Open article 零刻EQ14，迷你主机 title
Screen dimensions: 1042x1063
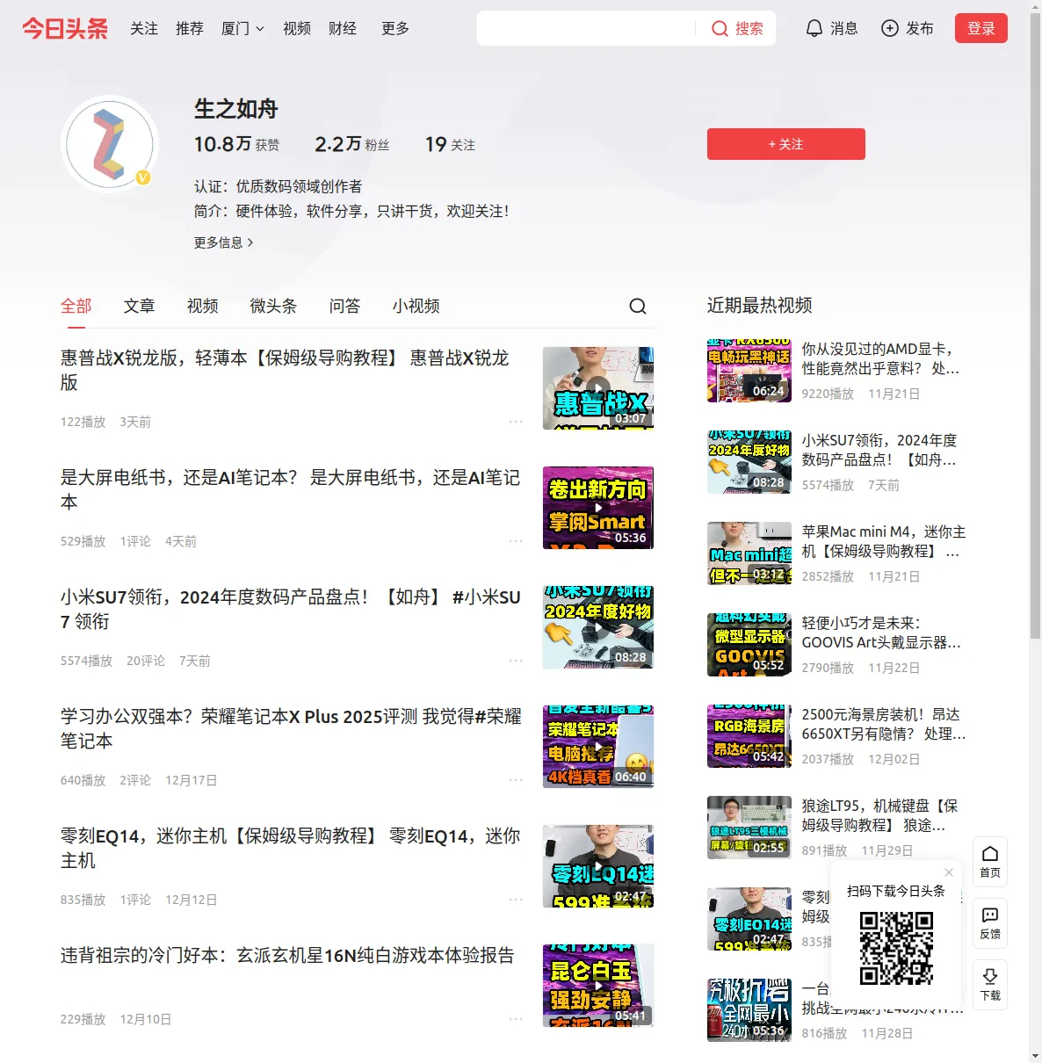pos(290,848)
